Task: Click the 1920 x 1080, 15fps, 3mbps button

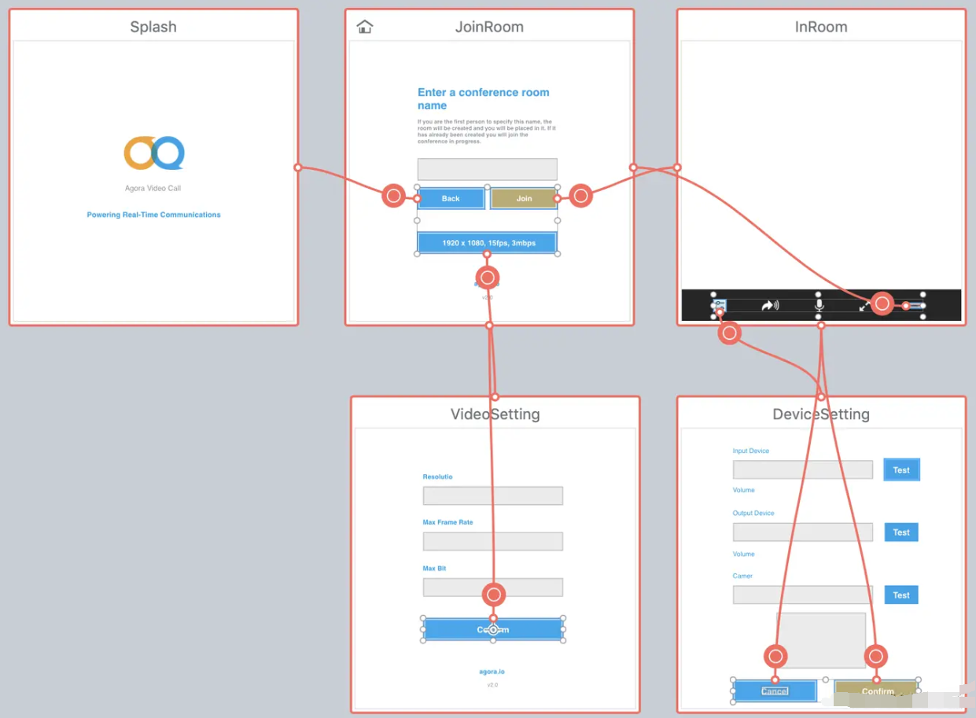Action: coord(488,243)
